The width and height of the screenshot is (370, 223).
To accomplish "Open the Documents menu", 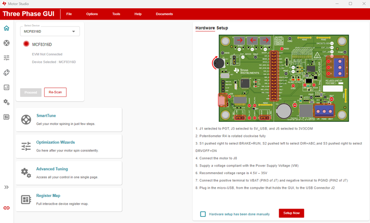I will tap(164, 14).
